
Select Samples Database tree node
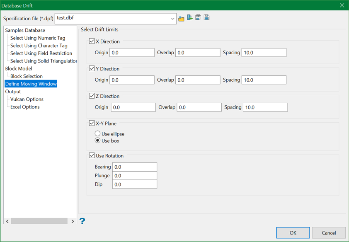(x=25, y=30)
